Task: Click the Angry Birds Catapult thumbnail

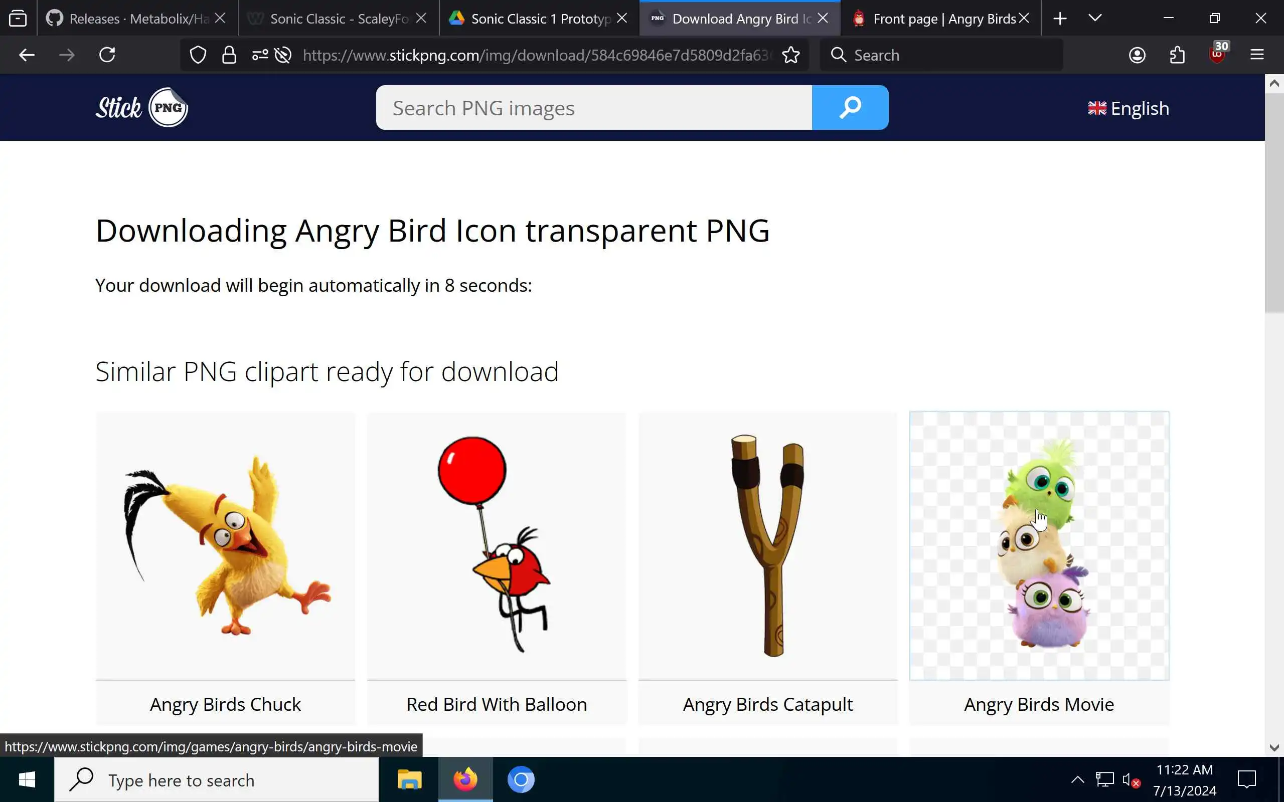Action: [768, 545]
